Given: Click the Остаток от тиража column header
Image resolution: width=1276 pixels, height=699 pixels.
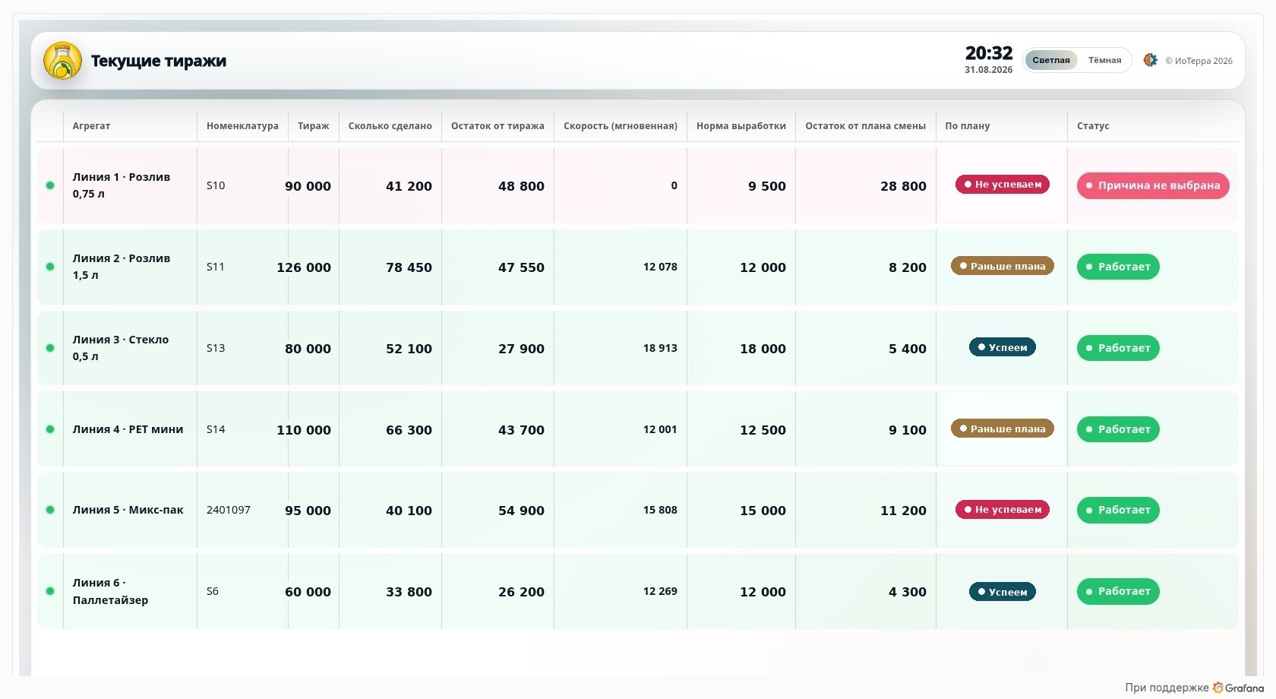Looking at the screenshot, I should (x=497, y=126).
